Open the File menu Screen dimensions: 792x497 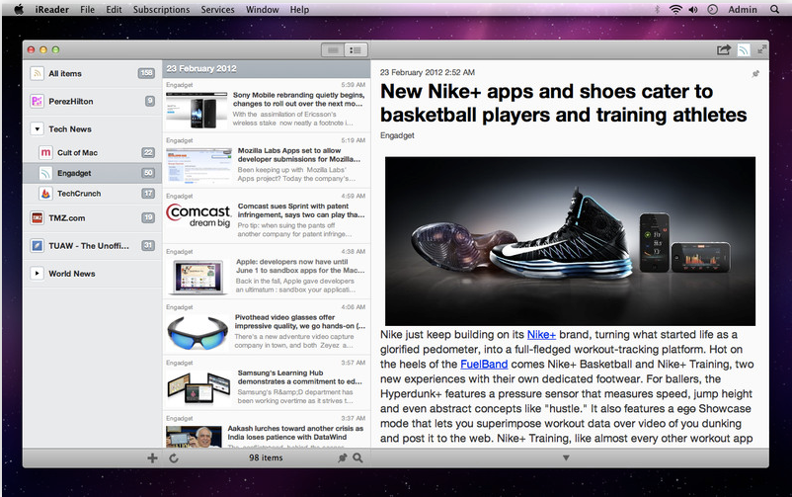[x=87, y=10]
